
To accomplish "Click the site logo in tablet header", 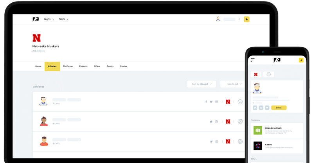I will [36, 19].
